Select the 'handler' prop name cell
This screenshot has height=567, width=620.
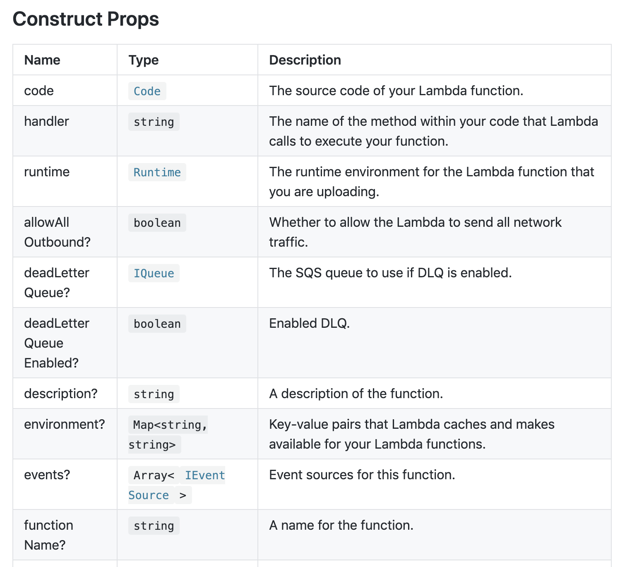pos(65,131)
